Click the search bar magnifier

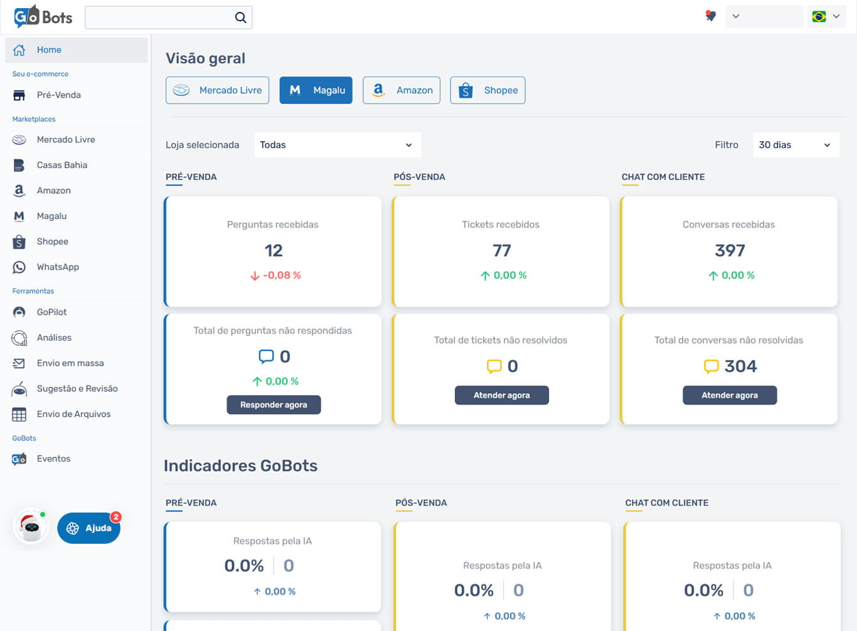pyautogui.click(x=240, y=17)
